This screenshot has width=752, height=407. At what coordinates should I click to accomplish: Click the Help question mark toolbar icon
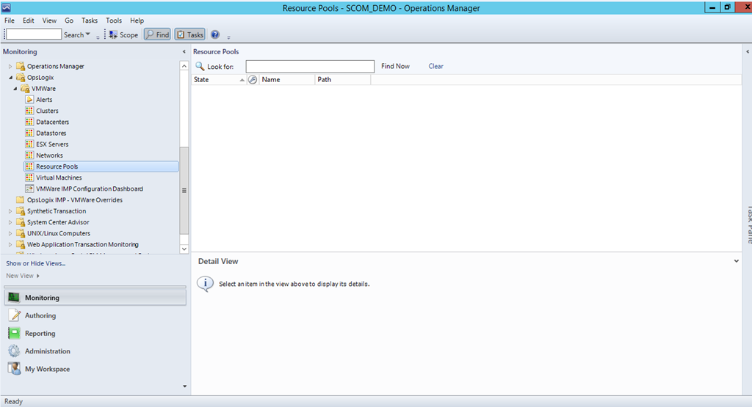(215, 34)
